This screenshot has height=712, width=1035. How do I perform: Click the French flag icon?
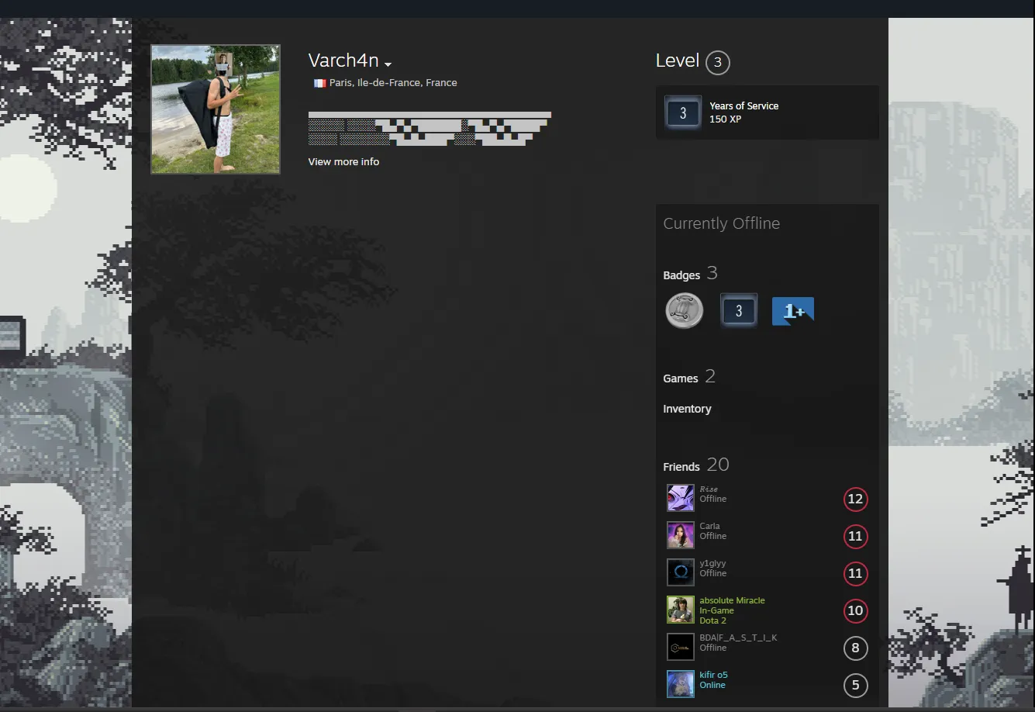(319, 83)
